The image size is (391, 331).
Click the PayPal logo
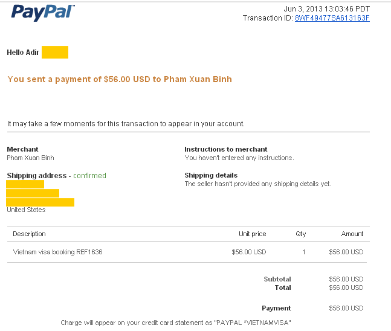pos(42,12)
